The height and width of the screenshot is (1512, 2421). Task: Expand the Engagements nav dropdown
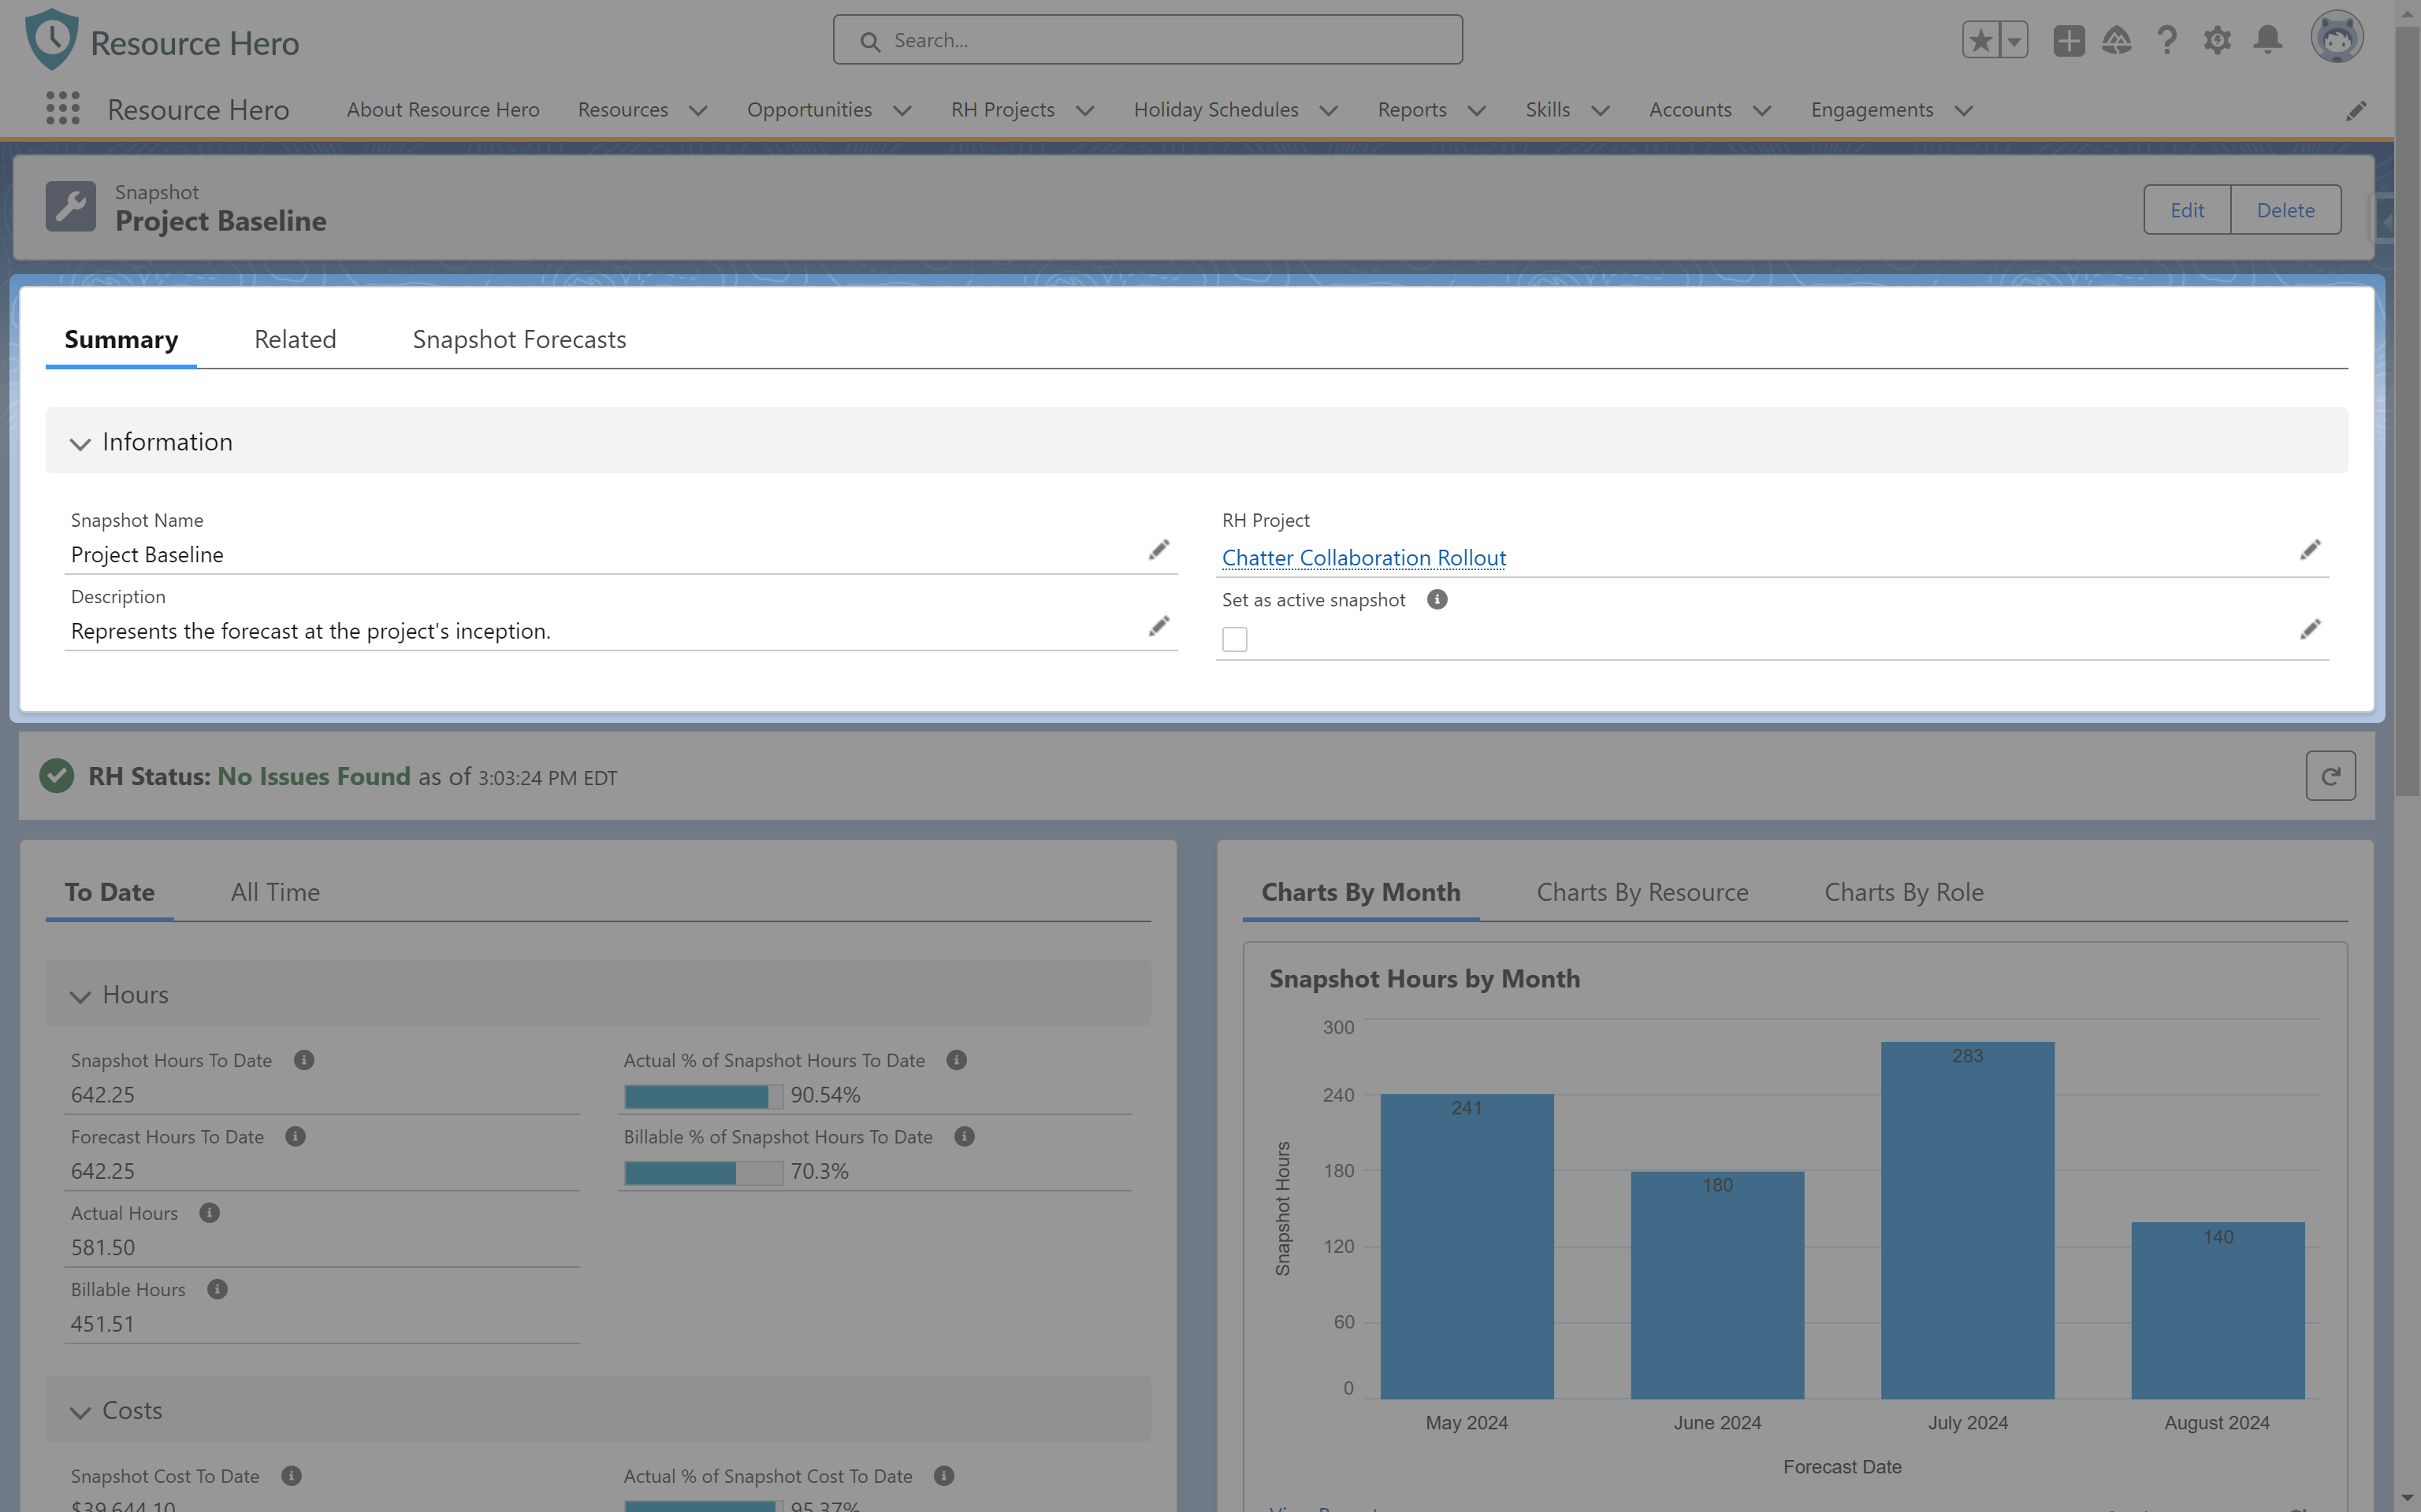1964,110
